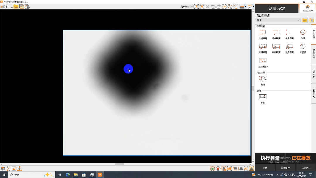316x178 pixels.
Task: Open the Windows Start menu
Action: 4,174
